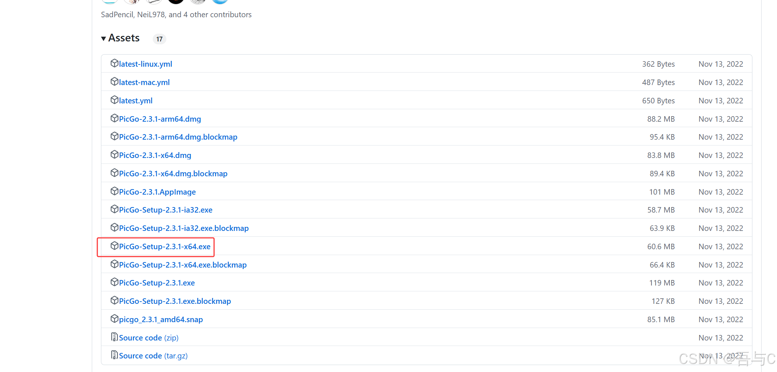Click the date on the PicGo-Setup-2.3.1-x64.exe row
Screen dimensions: 777x372
coord(721,247)
